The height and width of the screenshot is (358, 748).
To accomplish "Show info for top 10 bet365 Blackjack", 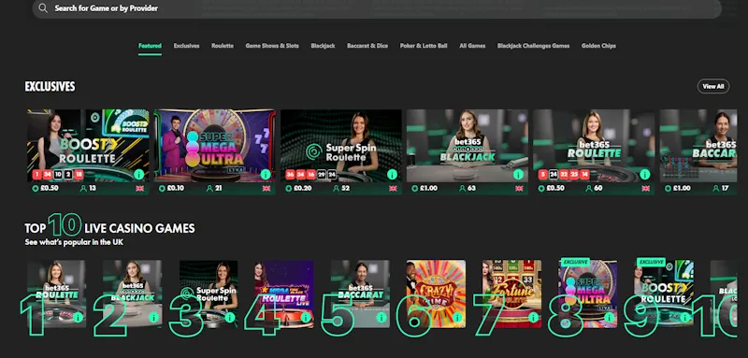I will pyautogui.click(x=153, y=318).
